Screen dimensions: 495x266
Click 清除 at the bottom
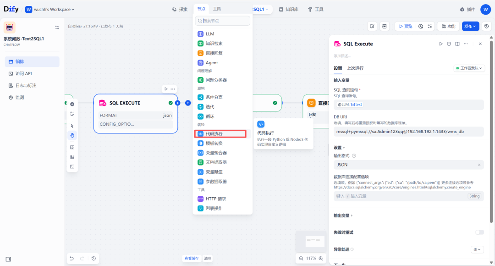click(x=208, y=258)
